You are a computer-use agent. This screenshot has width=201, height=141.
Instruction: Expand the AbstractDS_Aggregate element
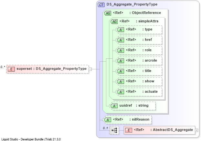pos(196,130)
